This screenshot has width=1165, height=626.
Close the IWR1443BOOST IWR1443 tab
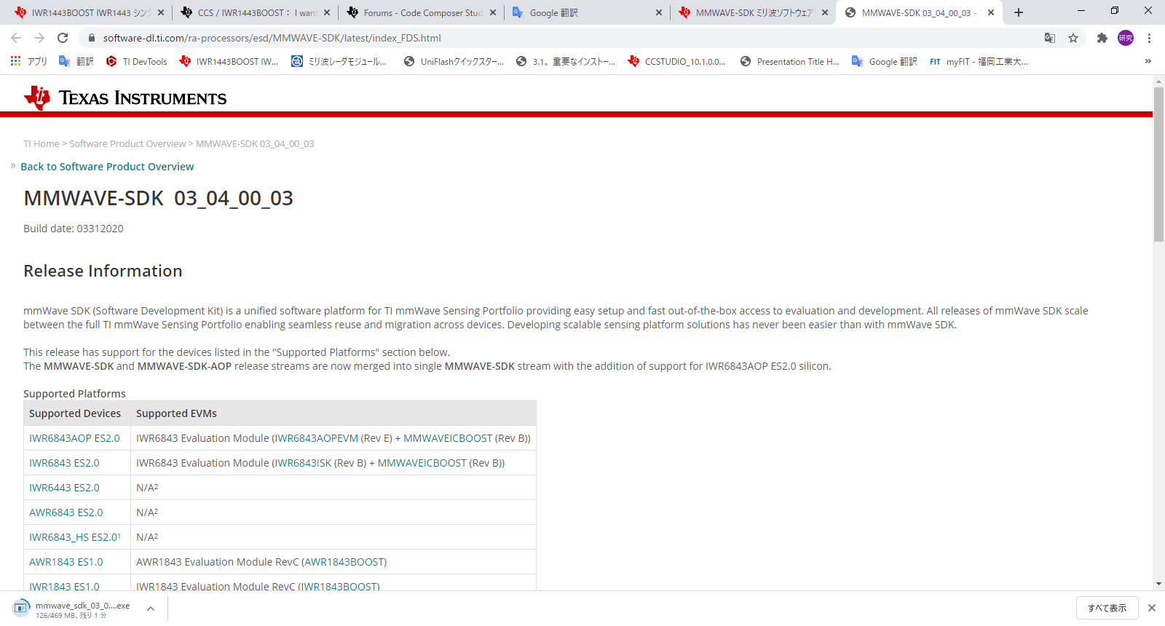[x=161, y=12]
